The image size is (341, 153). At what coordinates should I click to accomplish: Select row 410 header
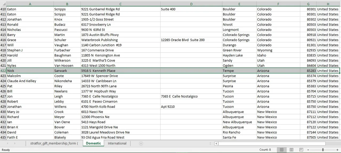[3, 9]
